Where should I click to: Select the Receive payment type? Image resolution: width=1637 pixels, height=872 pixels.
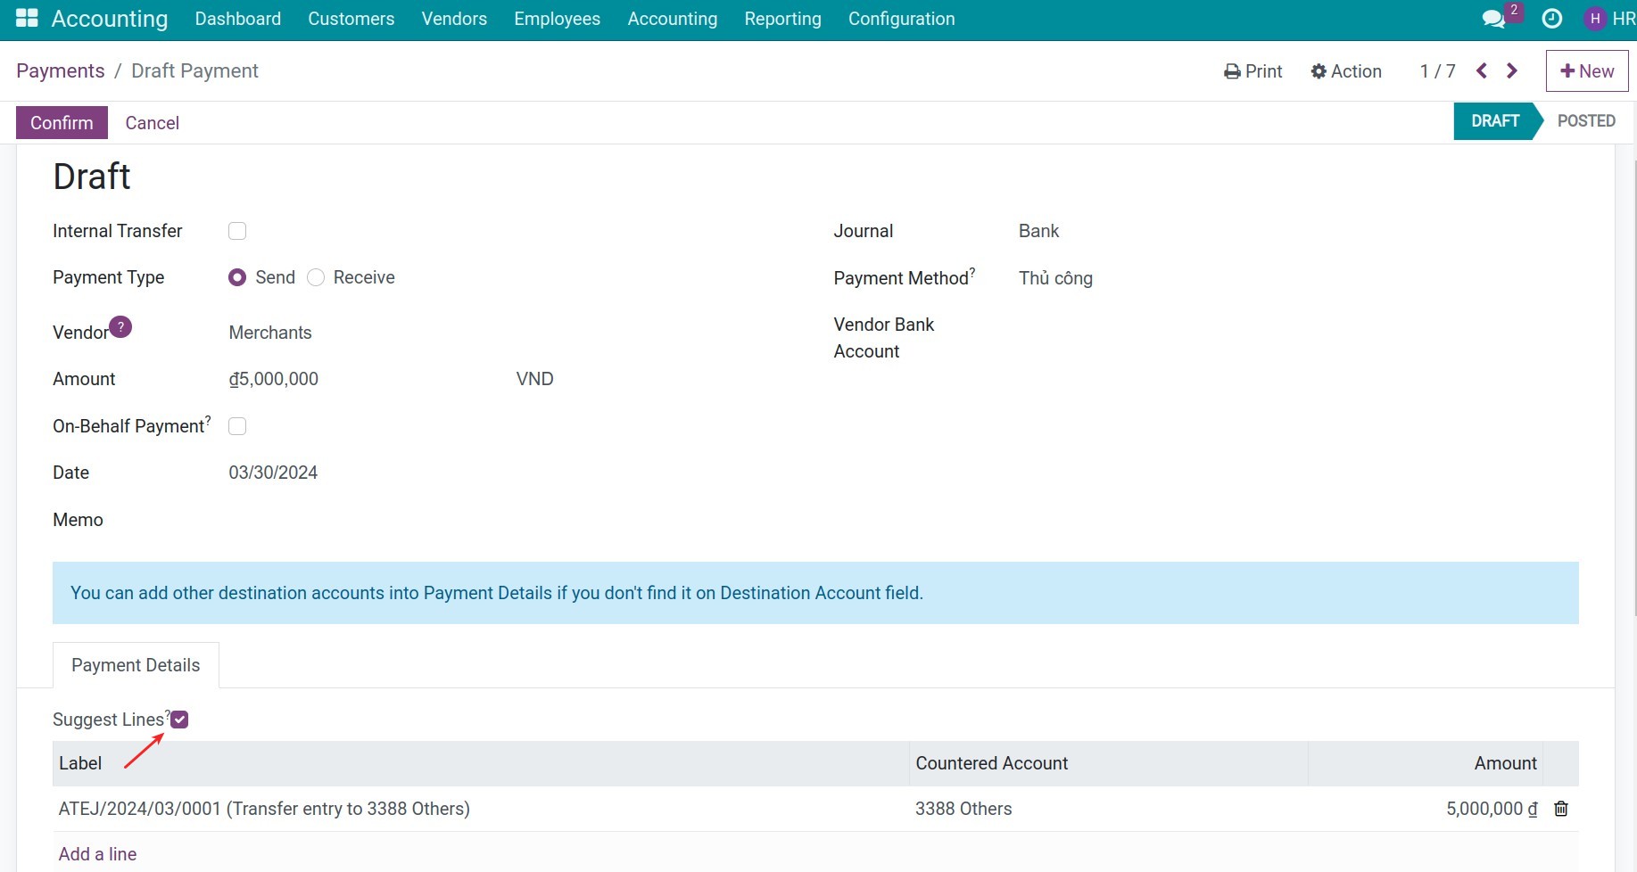click(x=316, y=277)
